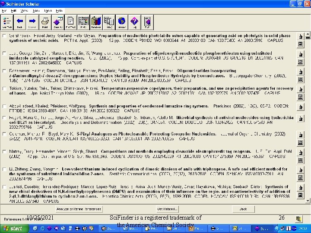Screen dimensions: 311x233
Task: Click the Help question-mark toolbar icon
Action: (x=134, y=22)
